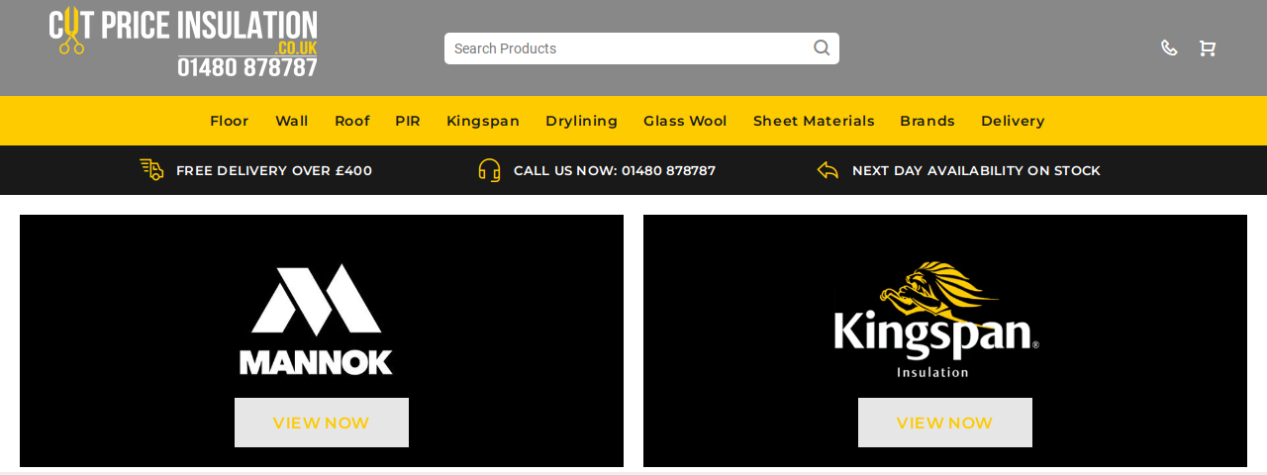
Task: Open the shopping cart icon
Action: (x=1207, y=47)
